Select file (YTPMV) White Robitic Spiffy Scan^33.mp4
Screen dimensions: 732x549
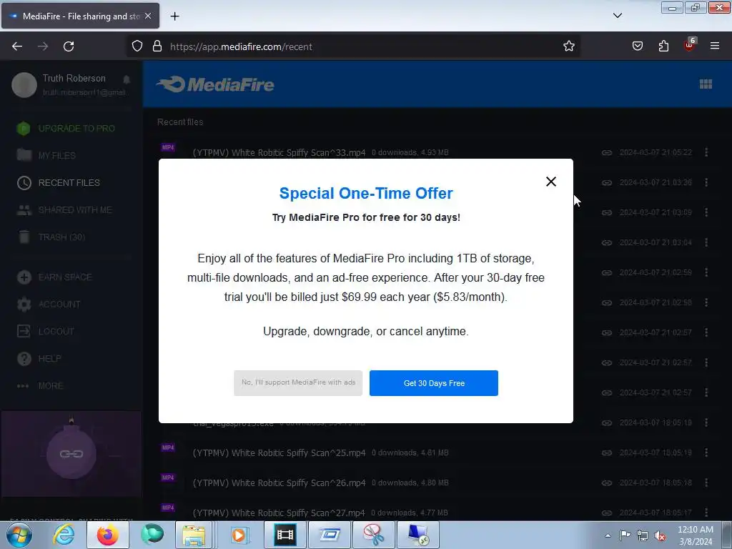[279, 153]
